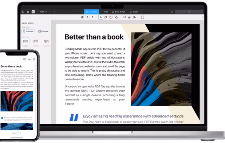Image resolution: width=225 pixels, height=143 pixels.
Task: Select the strikethrough text tool
Action: 92,17
